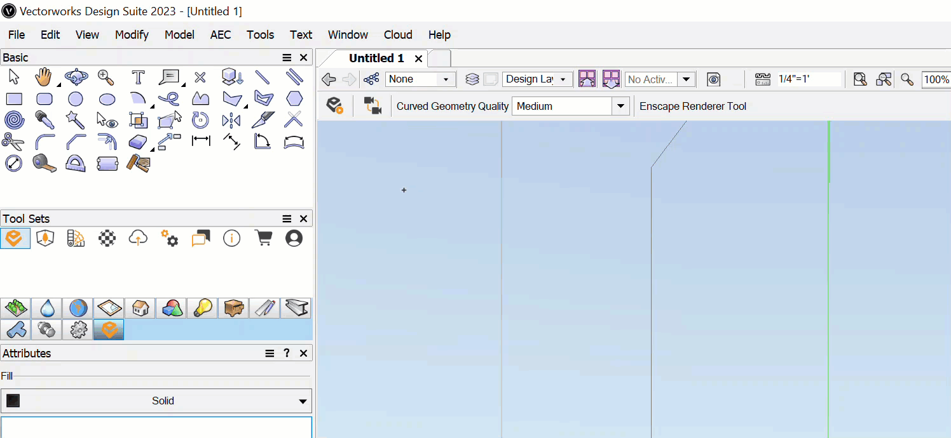
Task: Switch to Furn/Fixtures cabinet tool set
Action: (x=233, y=308)
